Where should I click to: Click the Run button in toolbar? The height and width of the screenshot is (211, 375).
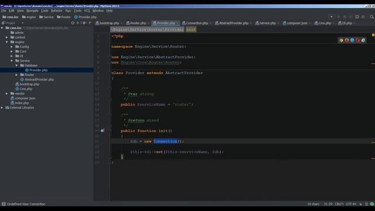(339, 17)
